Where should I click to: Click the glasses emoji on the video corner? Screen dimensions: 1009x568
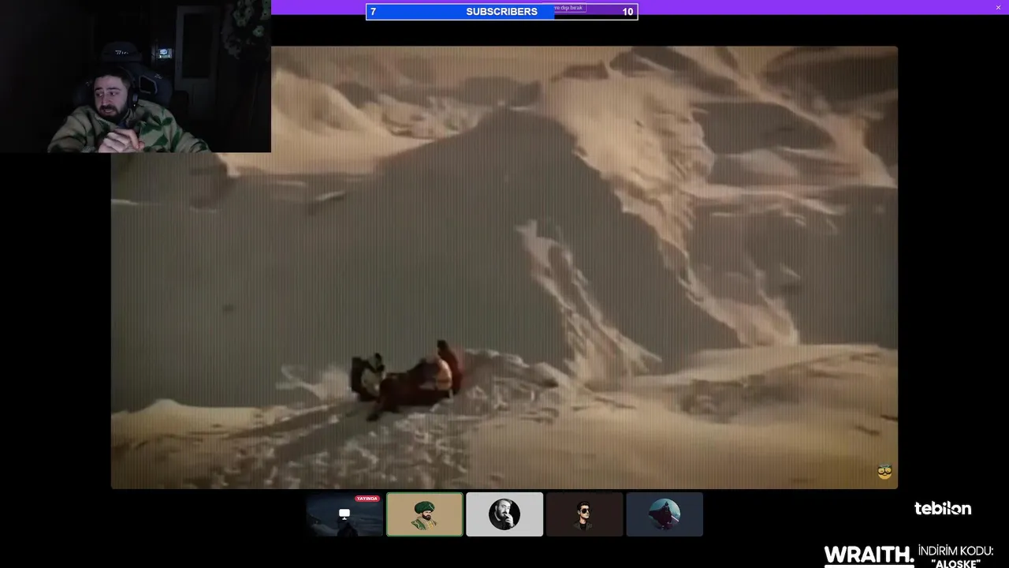tap(884, 472)
